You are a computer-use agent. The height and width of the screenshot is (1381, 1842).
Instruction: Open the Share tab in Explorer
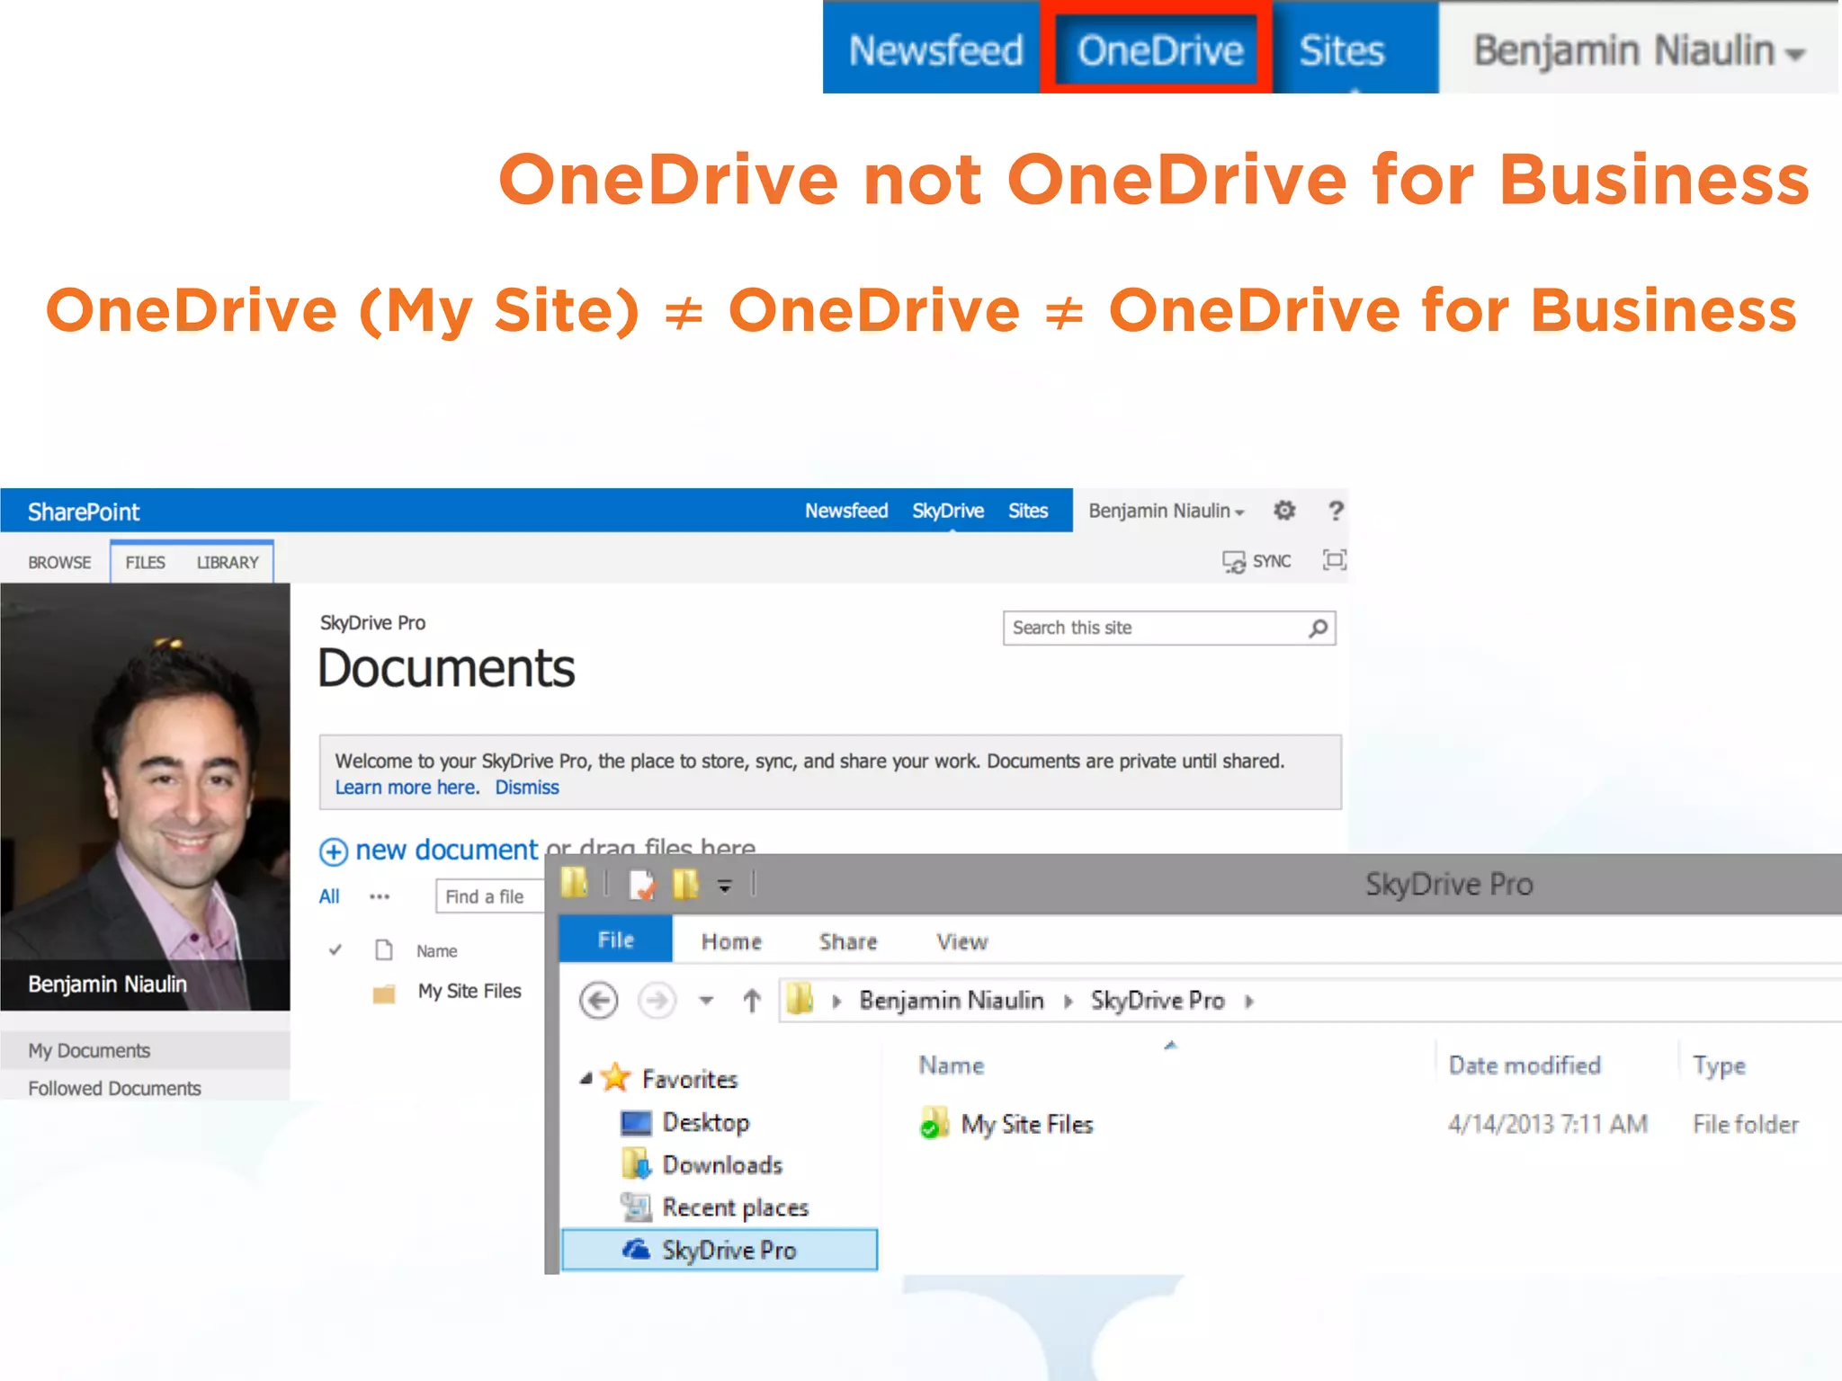[x=847, y=941]
